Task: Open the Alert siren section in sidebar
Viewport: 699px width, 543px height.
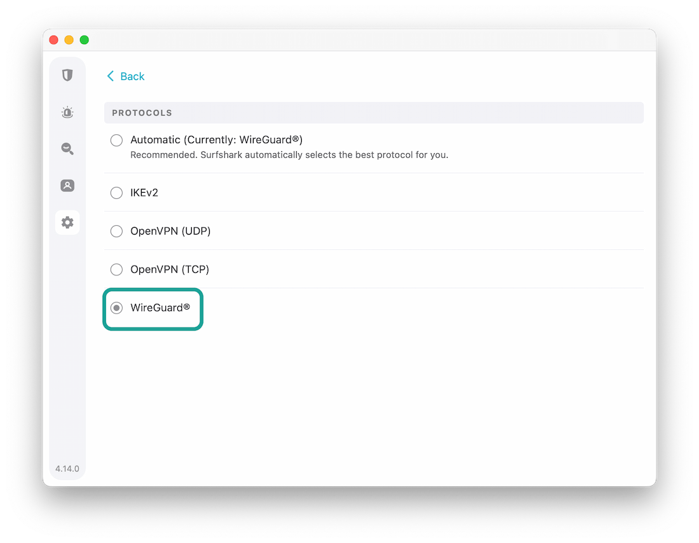Action: coord(67,112)
